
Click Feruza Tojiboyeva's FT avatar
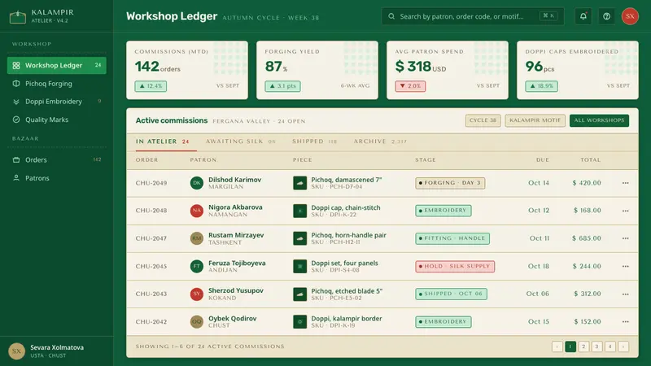[197, 266]
